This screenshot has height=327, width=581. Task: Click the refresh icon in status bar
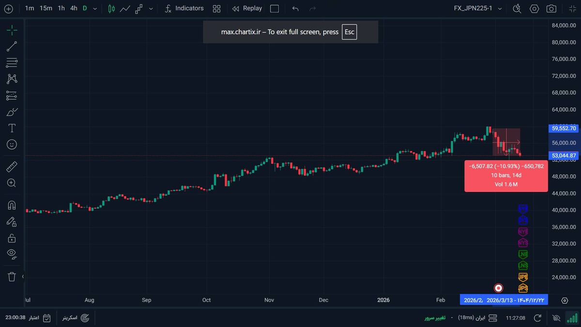[x=537, y=318]
